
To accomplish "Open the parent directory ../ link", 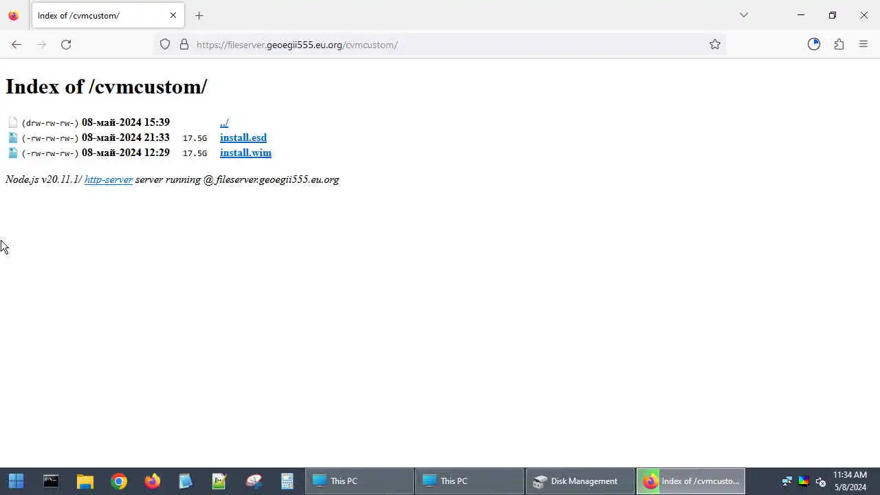I will click(x=224, y=122).
